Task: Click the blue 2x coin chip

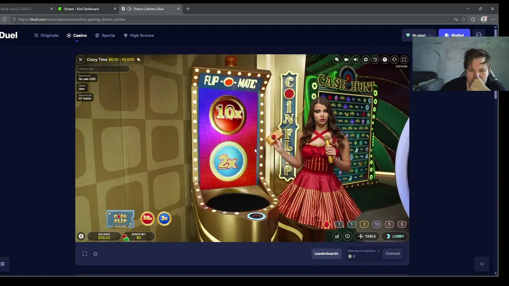Action: point(164,218)
